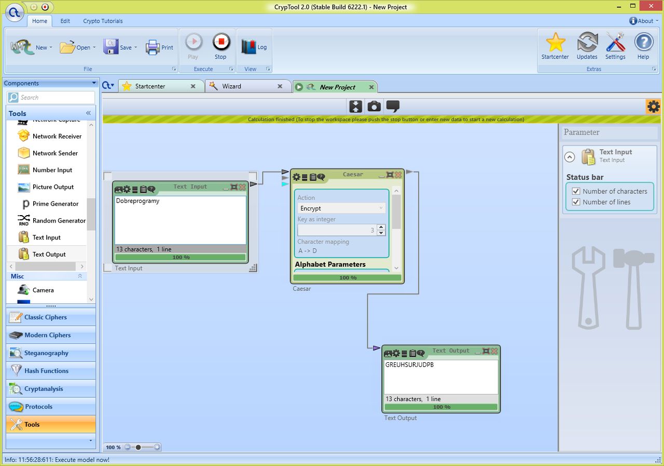664x466 pixels.
Task: Collapse the Tools list with double chevron
Action: tap(88, 113)
